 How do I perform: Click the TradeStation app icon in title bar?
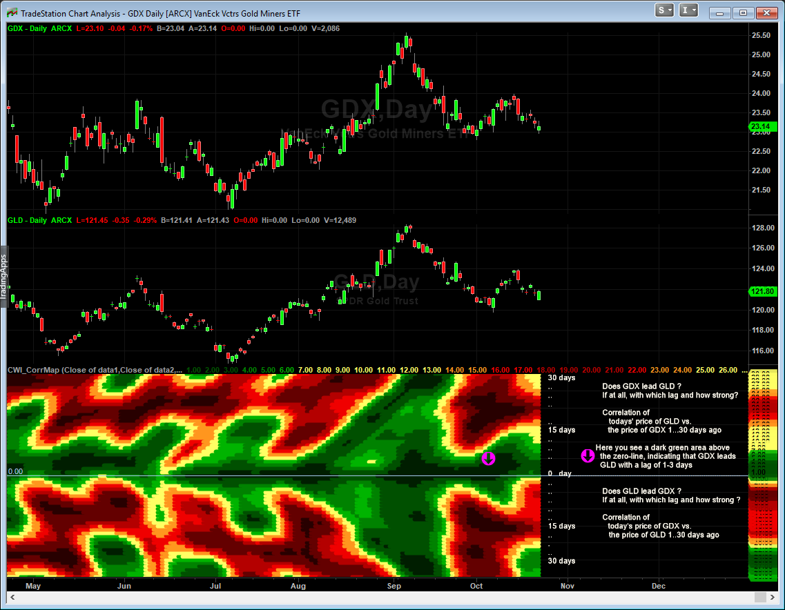pyautogui.click(x=11, y=12)
